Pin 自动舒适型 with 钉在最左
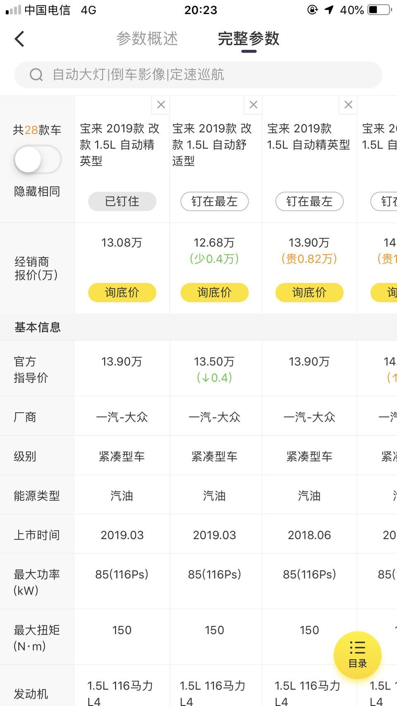Screen dimensions: 397x706 [x=214, y=202]
